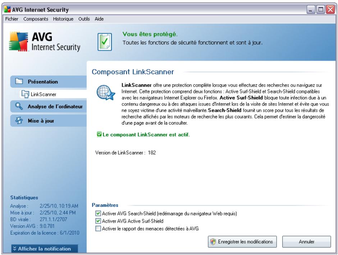Minimize the AVG Internet Security window
The width and height of the screenshot is (338, 255).
(x=311, y=10)
